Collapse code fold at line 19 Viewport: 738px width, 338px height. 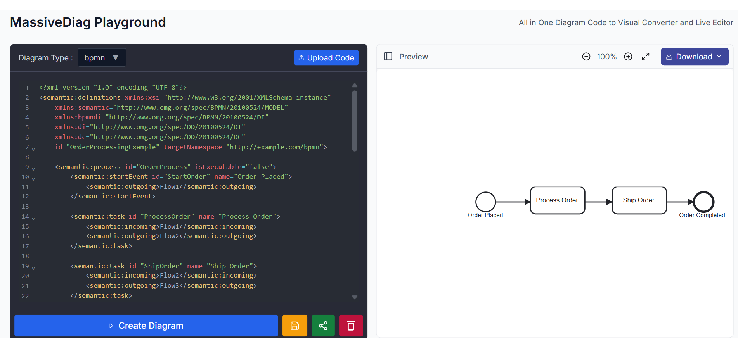tap(33, 268)
